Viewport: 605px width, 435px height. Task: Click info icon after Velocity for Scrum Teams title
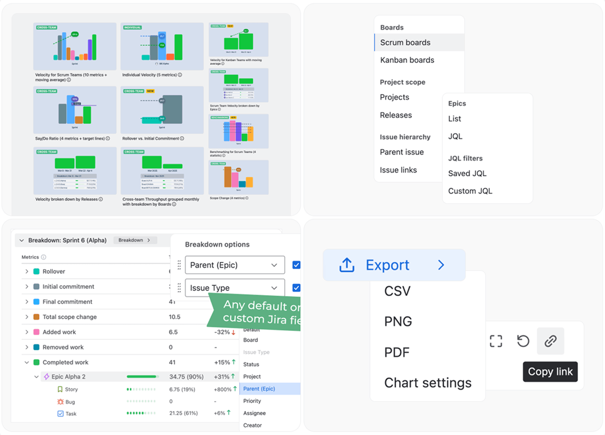tap(69, 80)
